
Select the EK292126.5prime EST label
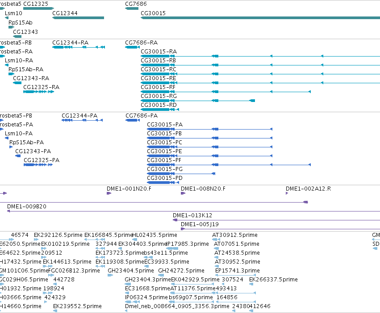tap(58, 235)
